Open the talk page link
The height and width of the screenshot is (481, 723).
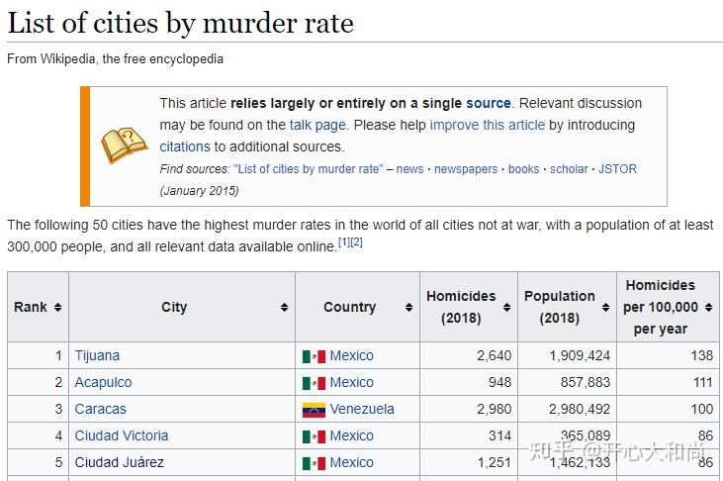(x=317, y=125)
